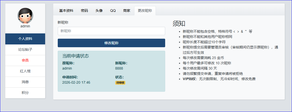
Task: Select 红人馆 from the sidebar
Action: click(x=25, y=71)
